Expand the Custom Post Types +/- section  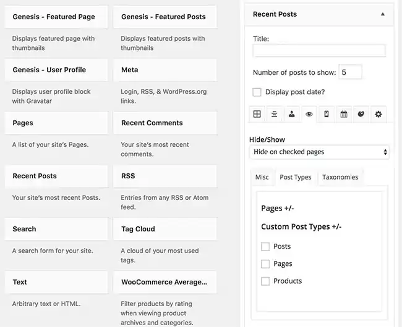301,227
